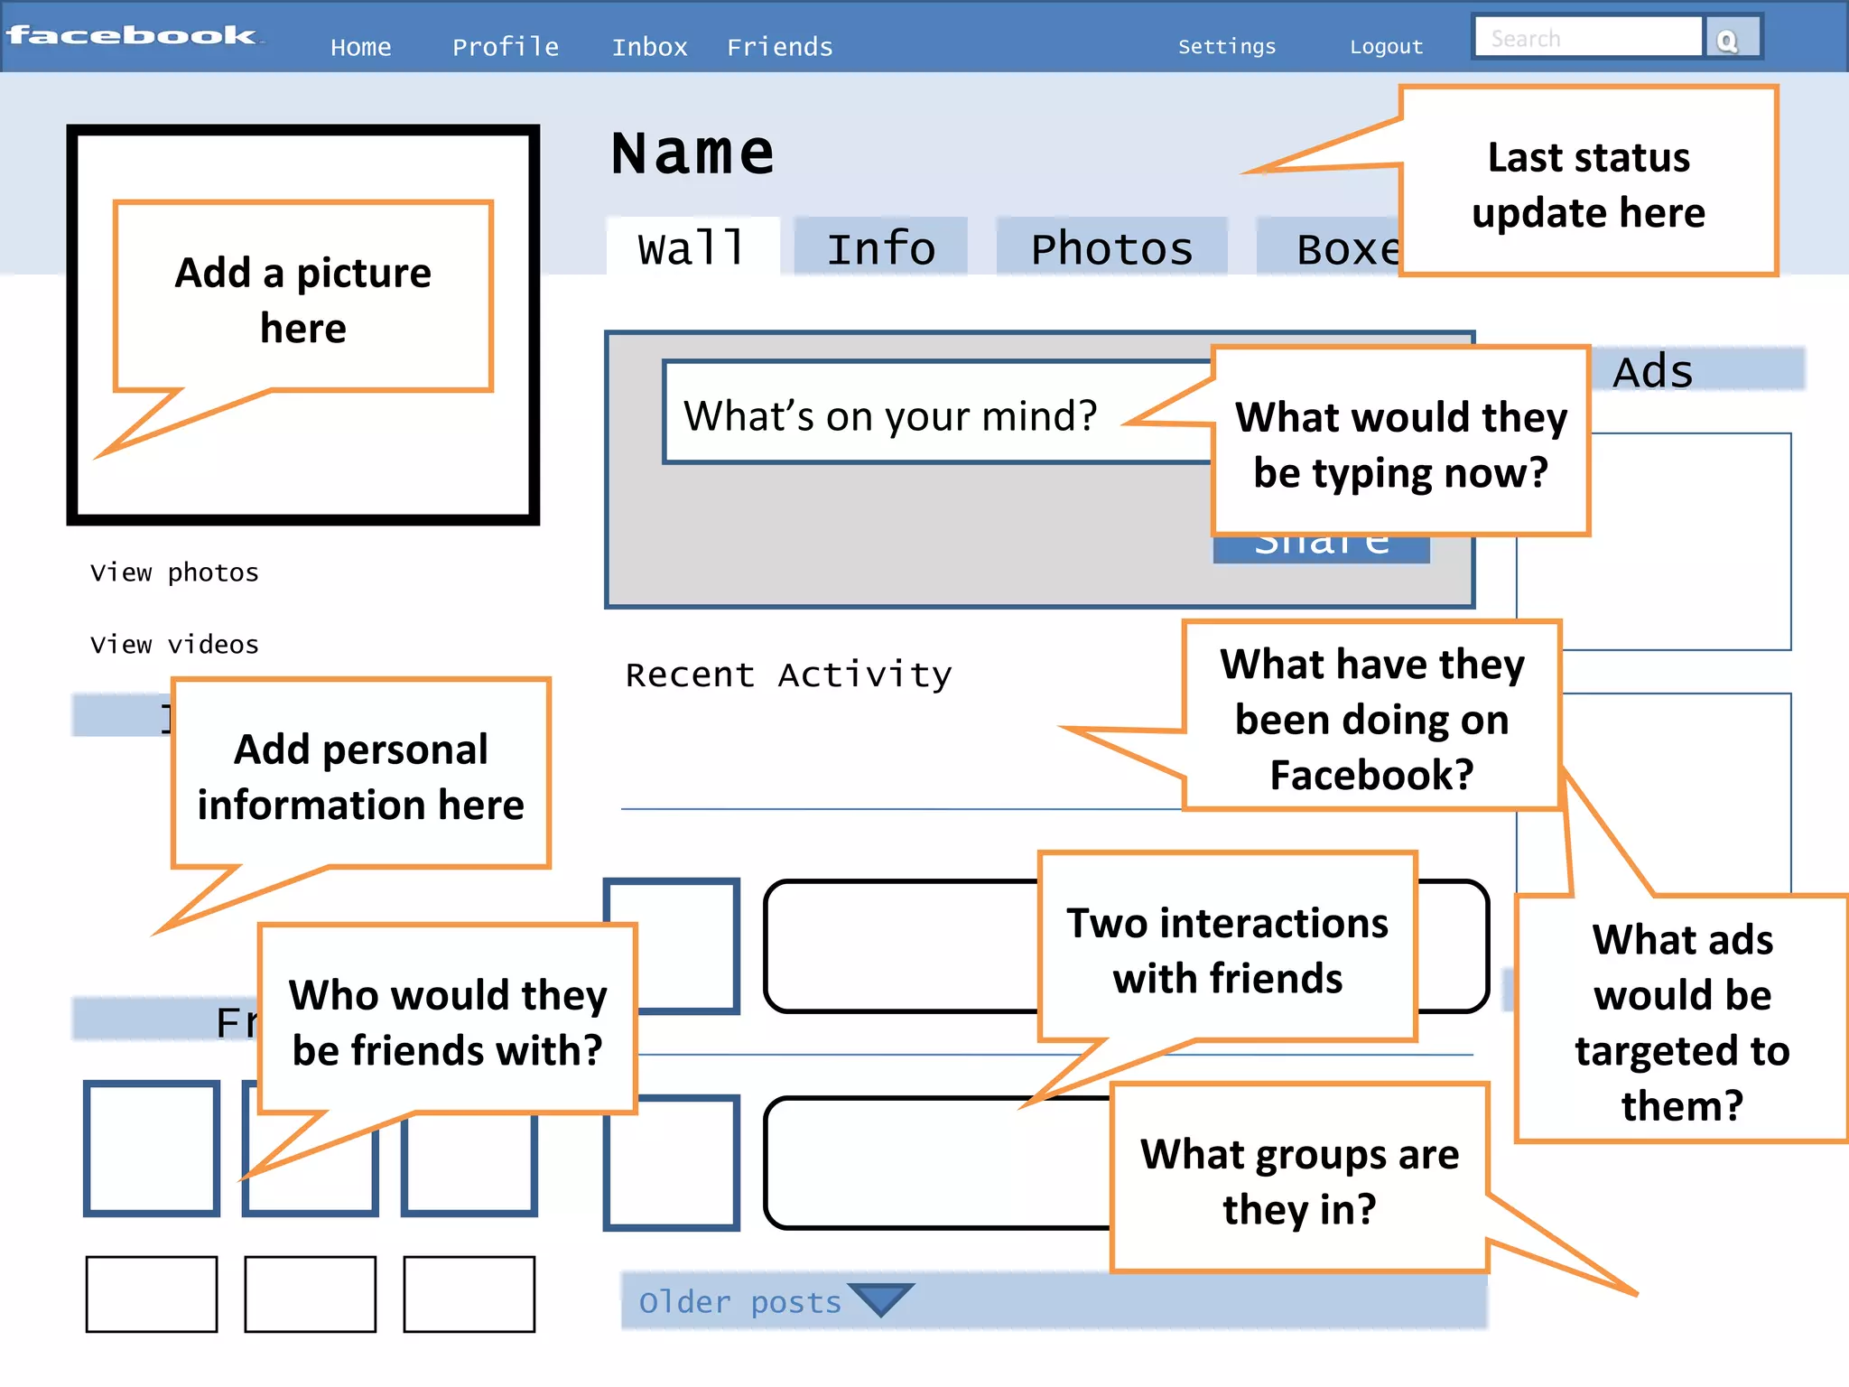Click the facebook logo
This screenshot has height=1387, width=1849.
[x=133, y=36]
